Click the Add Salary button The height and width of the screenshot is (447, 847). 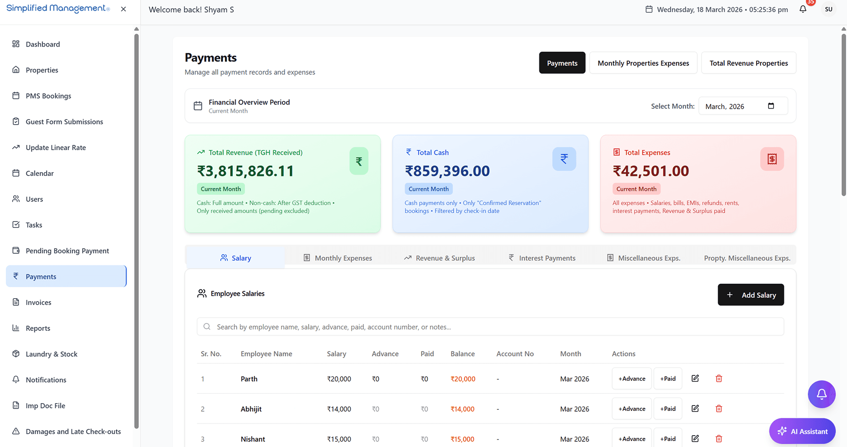[751, 295]
